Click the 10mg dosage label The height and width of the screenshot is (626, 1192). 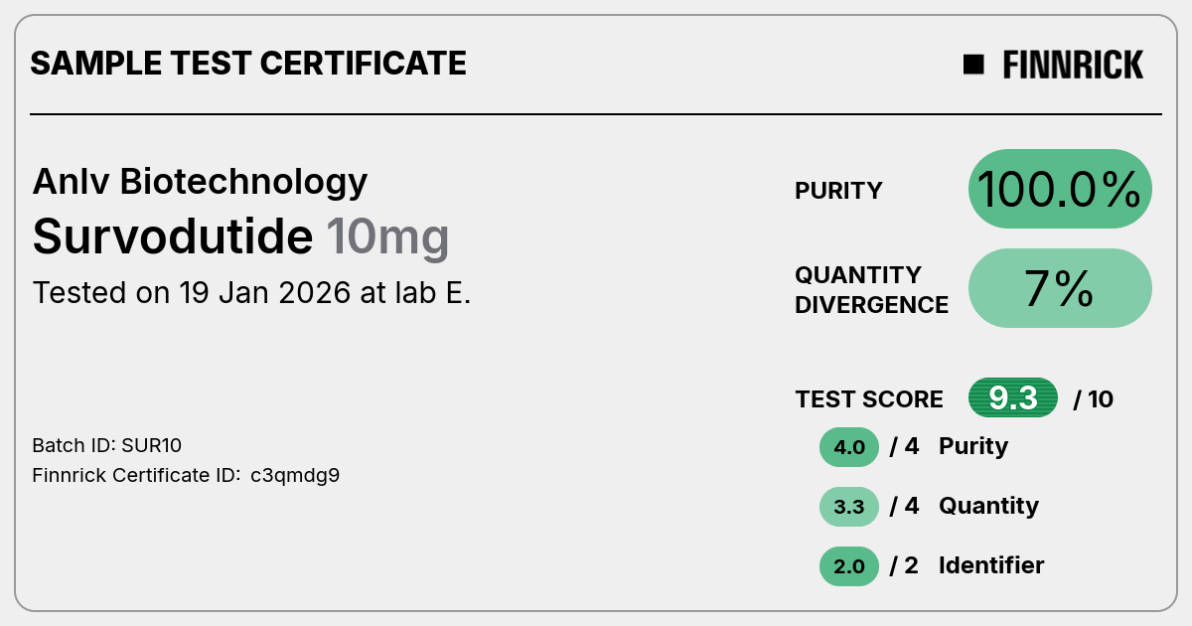[x=387, y=237]
